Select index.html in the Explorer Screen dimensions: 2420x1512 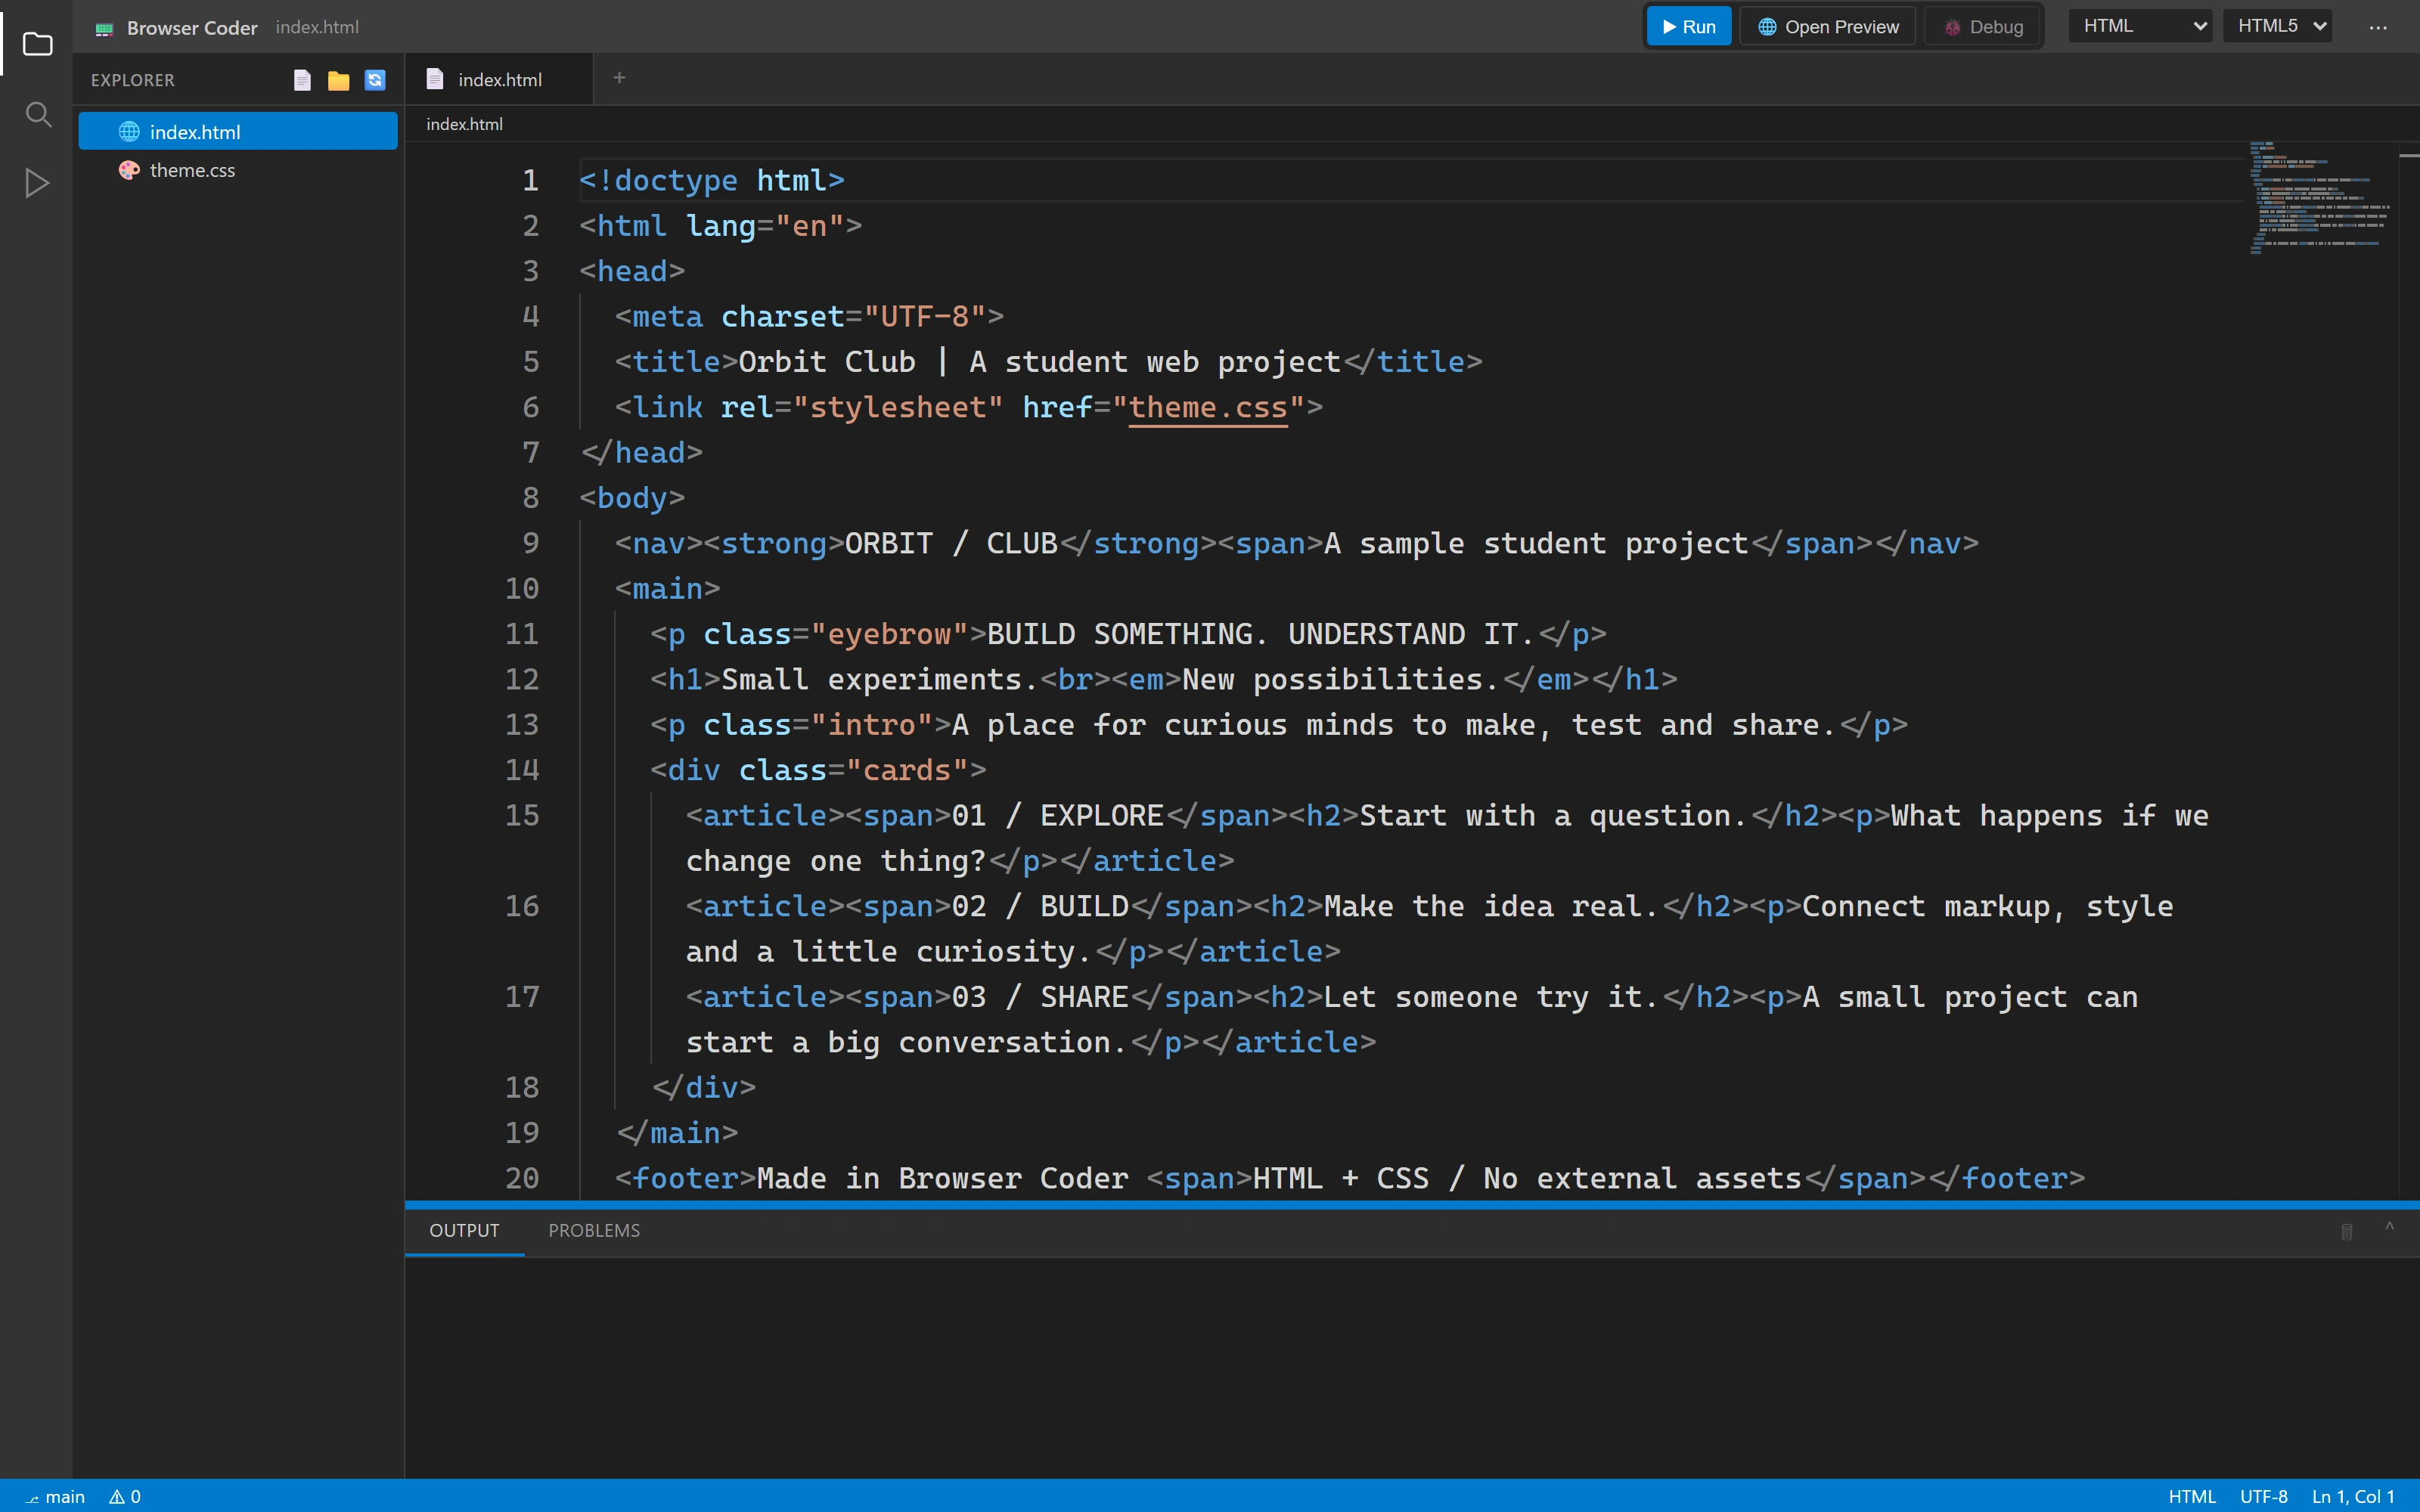[x=238, y=132]
